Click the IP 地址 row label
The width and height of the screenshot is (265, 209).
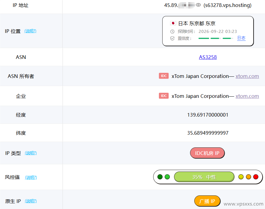pos(21,5)
